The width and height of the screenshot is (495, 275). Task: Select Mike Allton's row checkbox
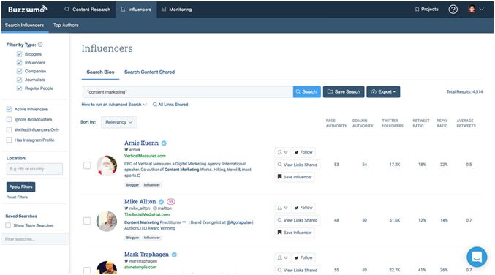click(x=87, y=221)
